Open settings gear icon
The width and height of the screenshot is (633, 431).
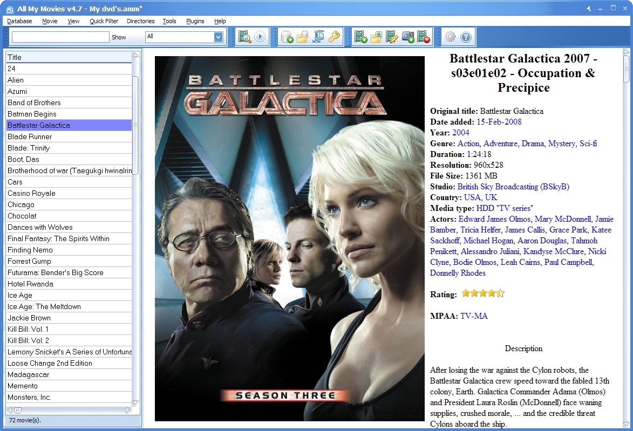[x=450, y=37]
